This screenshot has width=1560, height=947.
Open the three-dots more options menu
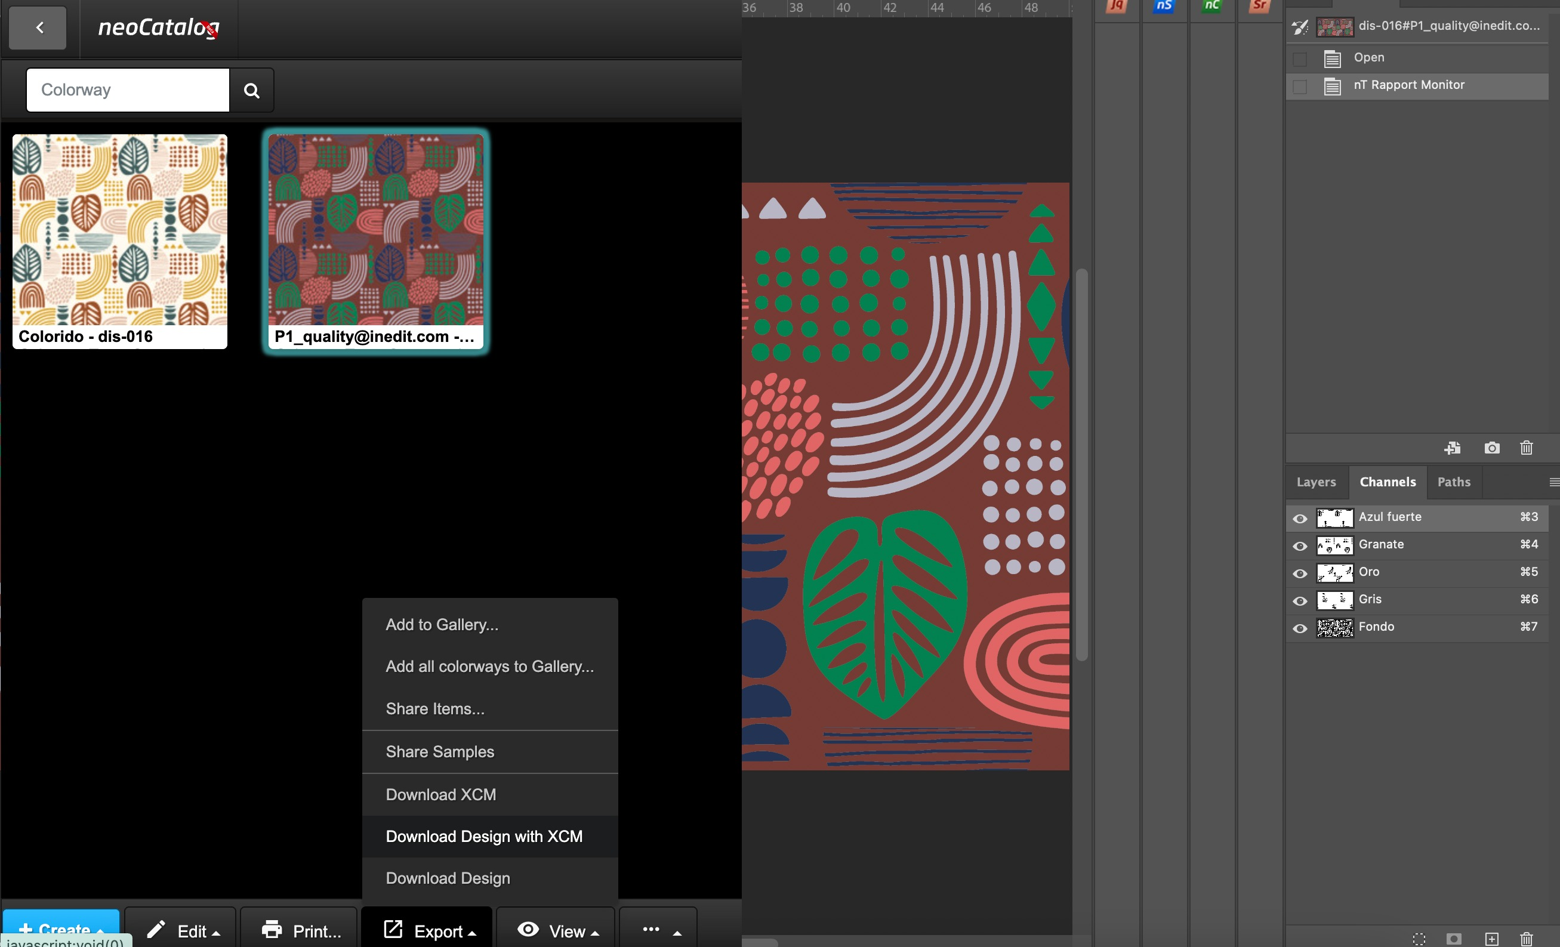[658, 930]
